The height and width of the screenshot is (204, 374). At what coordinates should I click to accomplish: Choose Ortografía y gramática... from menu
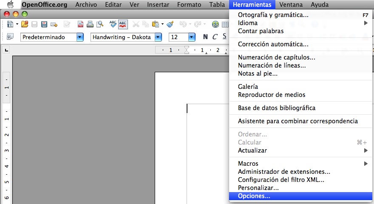pos(300,15)
